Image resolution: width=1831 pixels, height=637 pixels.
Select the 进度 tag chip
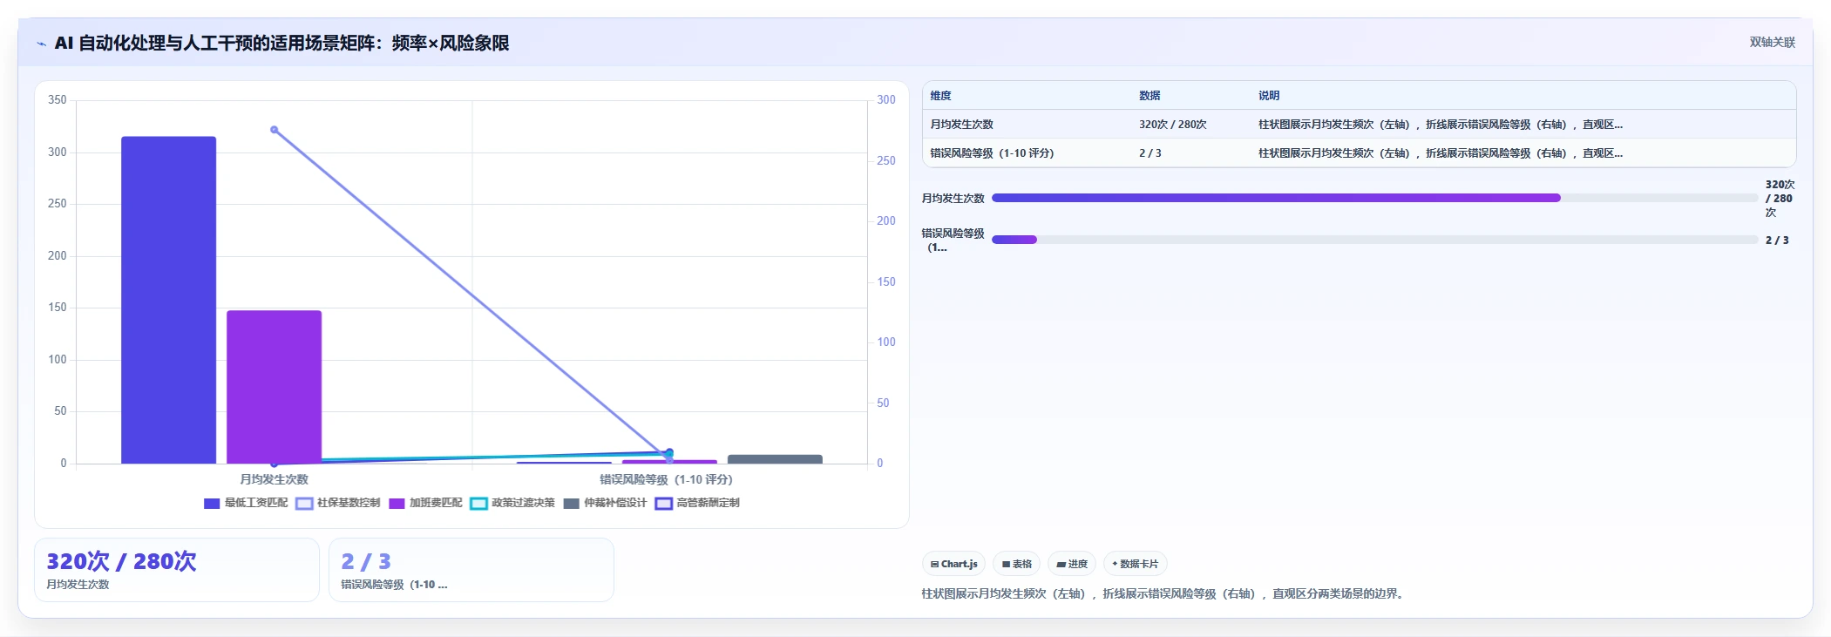pos(1072,564)
